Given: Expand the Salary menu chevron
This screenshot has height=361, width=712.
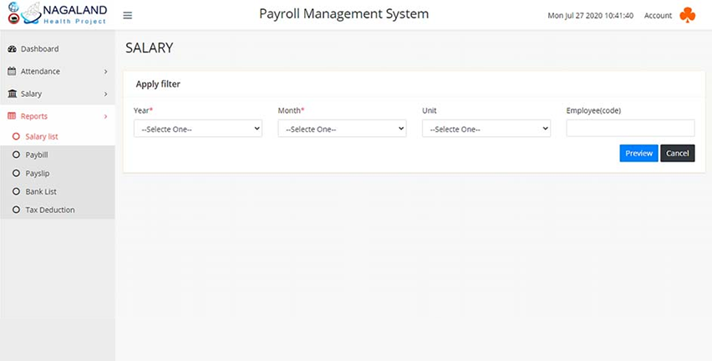Looking at the screenshot, I should click(105, 94).
